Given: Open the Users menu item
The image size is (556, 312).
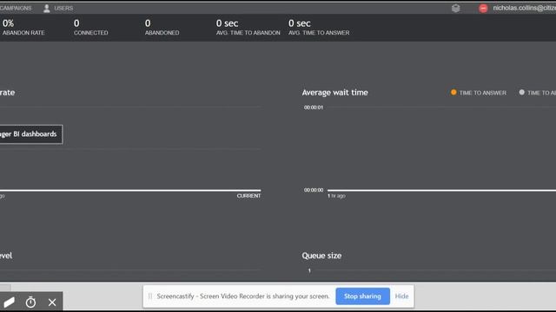Looking at the screenshot, I should (x=63, y=8).
